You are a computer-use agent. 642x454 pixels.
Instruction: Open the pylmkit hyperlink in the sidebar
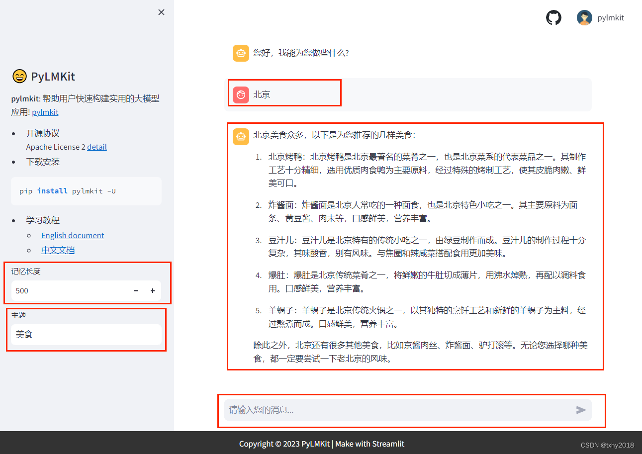click(45, 112)
